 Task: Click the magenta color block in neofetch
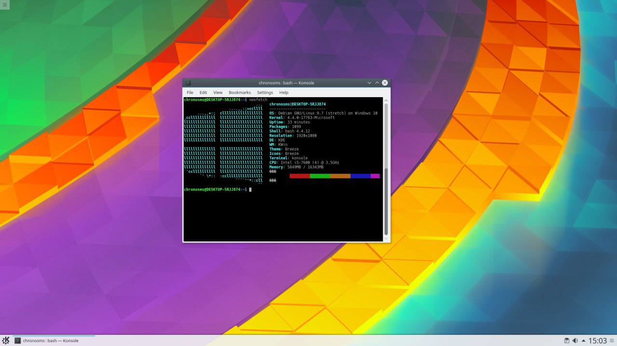[x=375, y=176]
